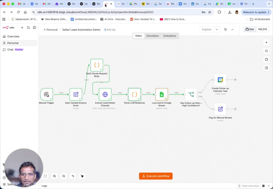Click the plus icon beside n8n logo
The width and height of the screenshot is (273, 189).
tap(22, 28)
